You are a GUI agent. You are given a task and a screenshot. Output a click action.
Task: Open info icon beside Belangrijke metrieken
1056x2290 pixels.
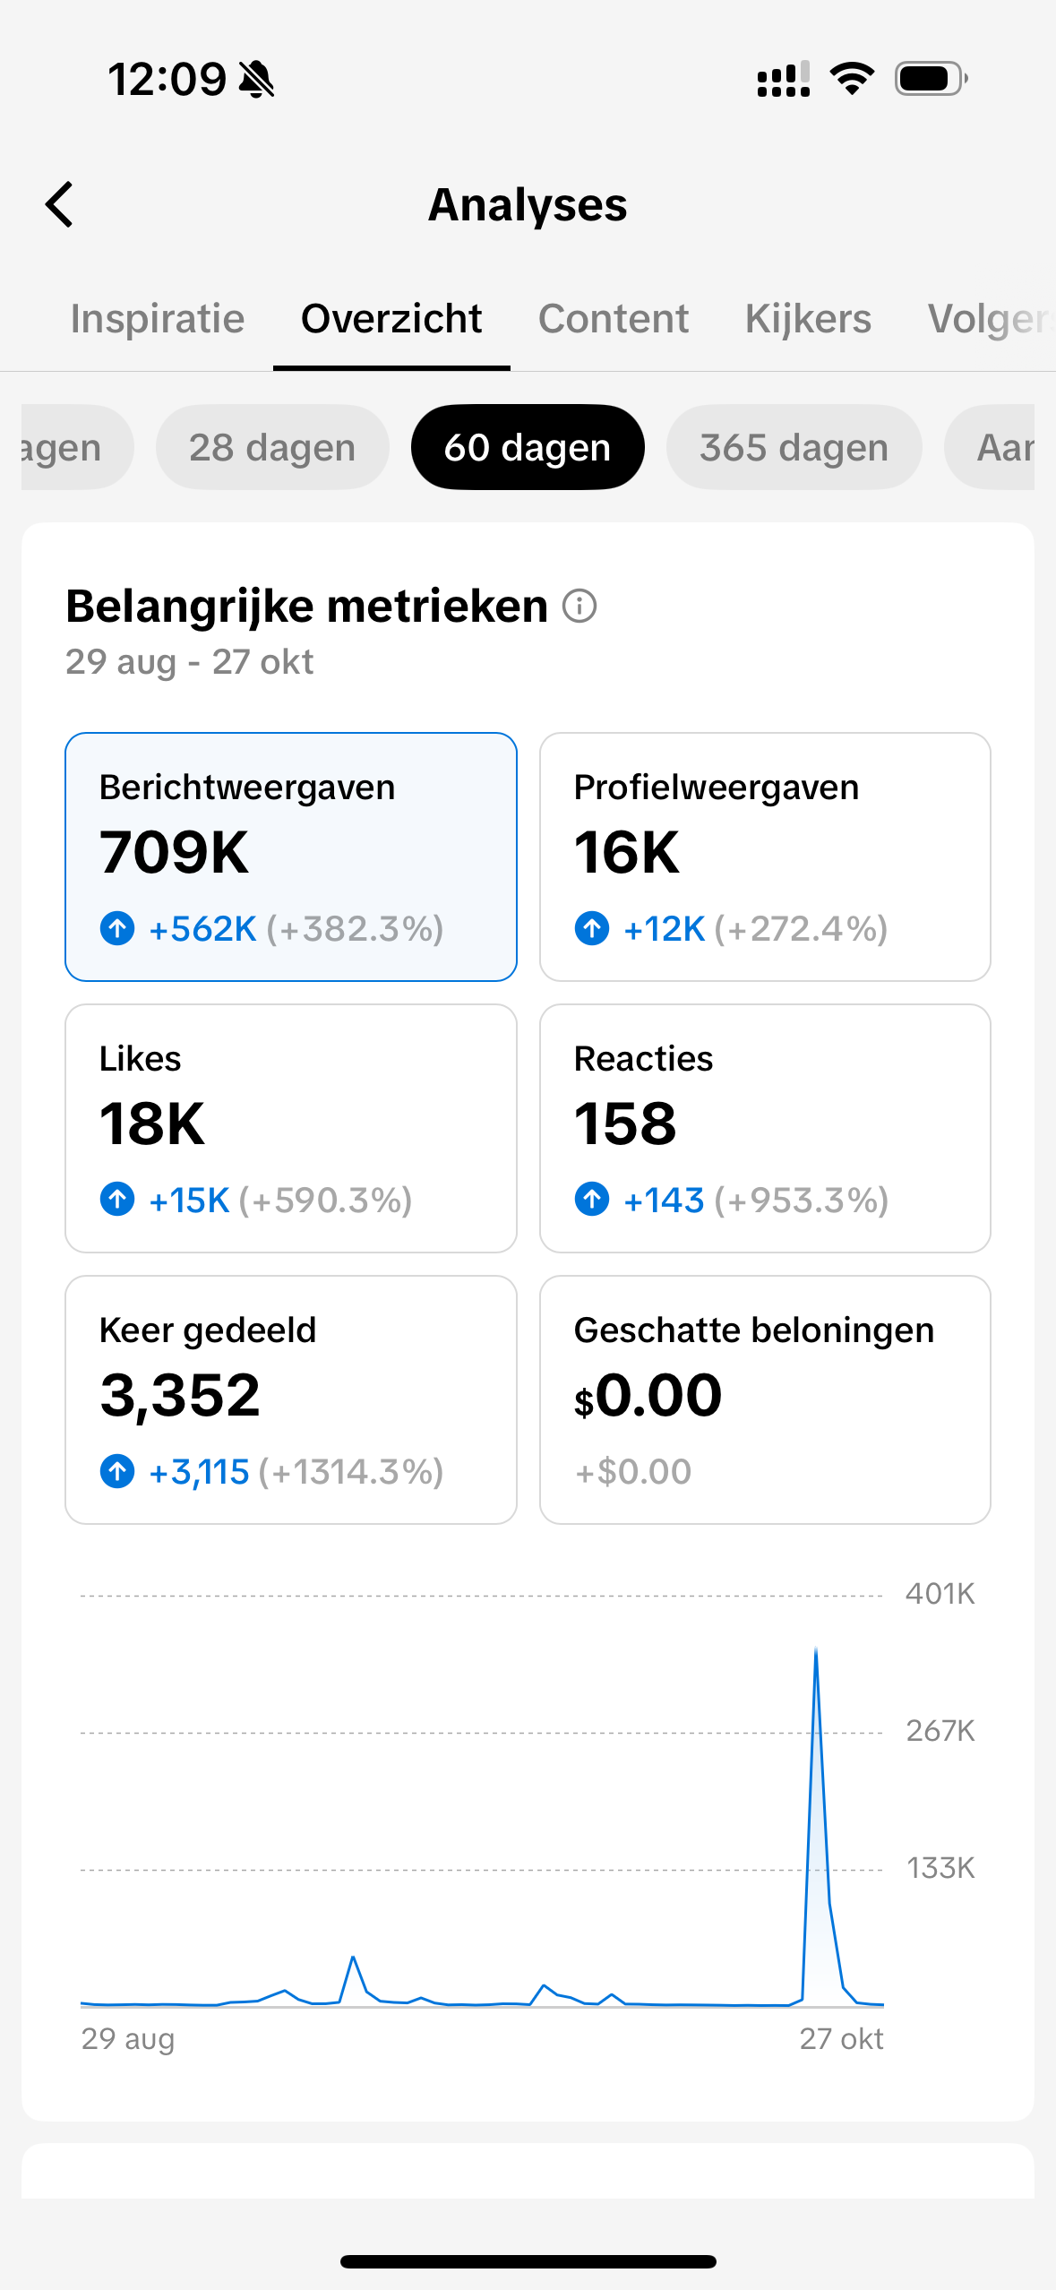(x=580, y=607)
